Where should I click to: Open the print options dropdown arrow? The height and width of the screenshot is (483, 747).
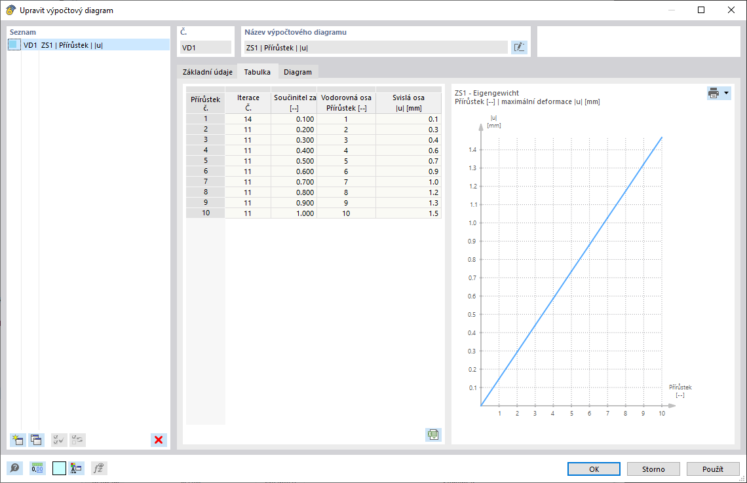click(x=725, y=92)
